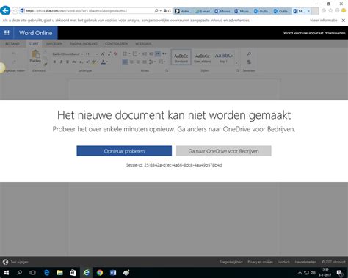Open the font size dropdown

pyautogui.click(x=97, y=54)
